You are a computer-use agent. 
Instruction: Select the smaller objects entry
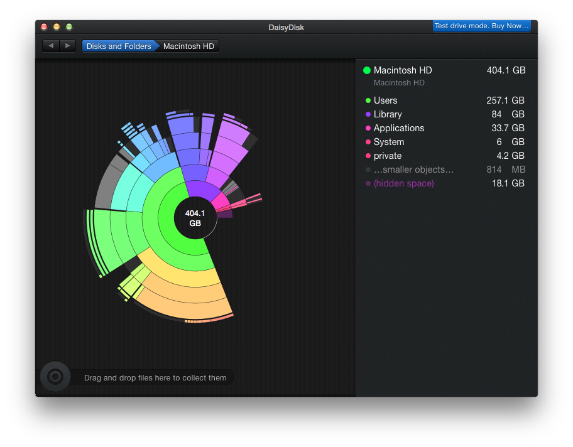[x=445, y=170]
